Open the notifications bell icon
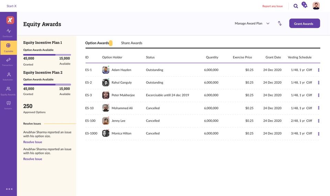The height and width of the screenshot is (196, 330). (x=305, y=5)
